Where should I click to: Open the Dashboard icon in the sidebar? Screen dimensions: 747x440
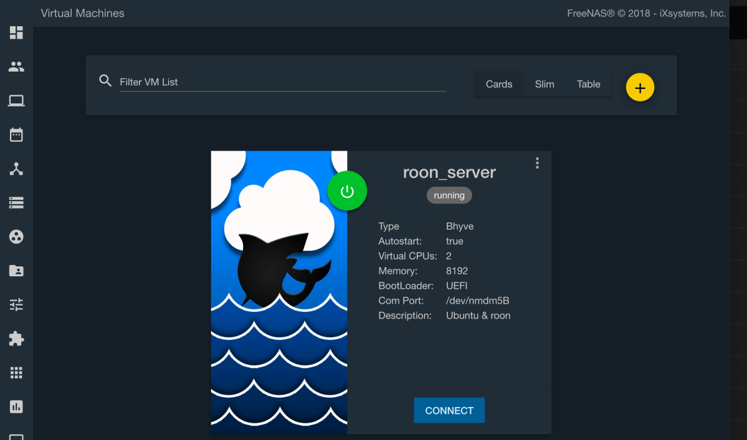click(16, 33)
